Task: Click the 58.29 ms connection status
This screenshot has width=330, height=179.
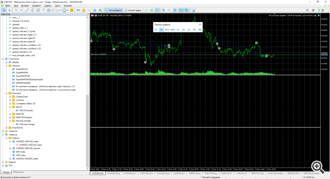Action: pyautogui.click(x=309, y=177)
